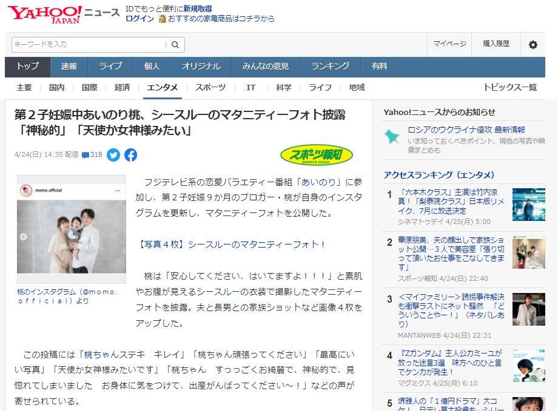Click the 新規取得 link
Image resolution: width=558 pixels, height=411 pixels.
click(x=198, y=9)
